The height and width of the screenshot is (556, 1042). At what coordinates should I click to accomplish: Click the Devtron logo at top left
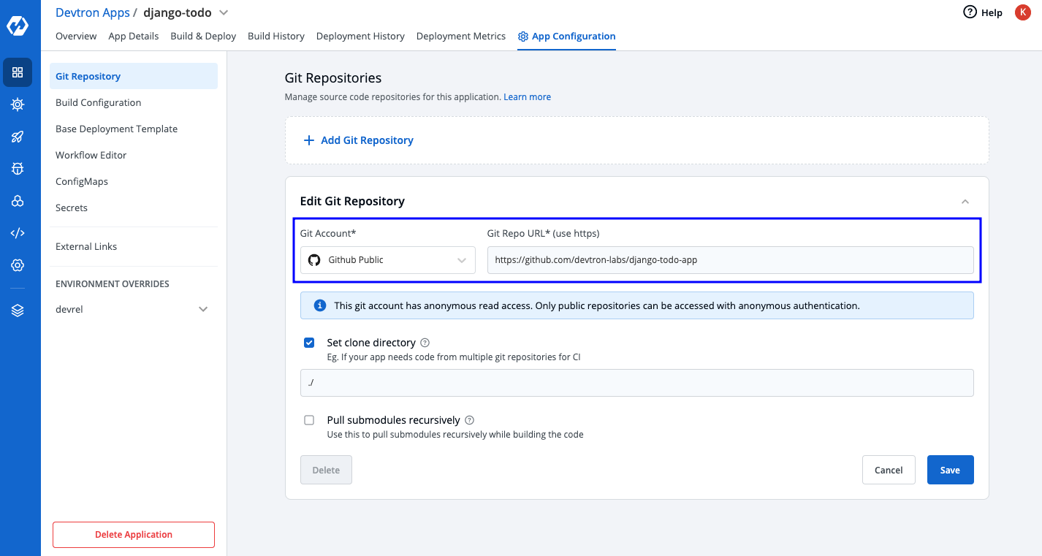tap(18, 24)
